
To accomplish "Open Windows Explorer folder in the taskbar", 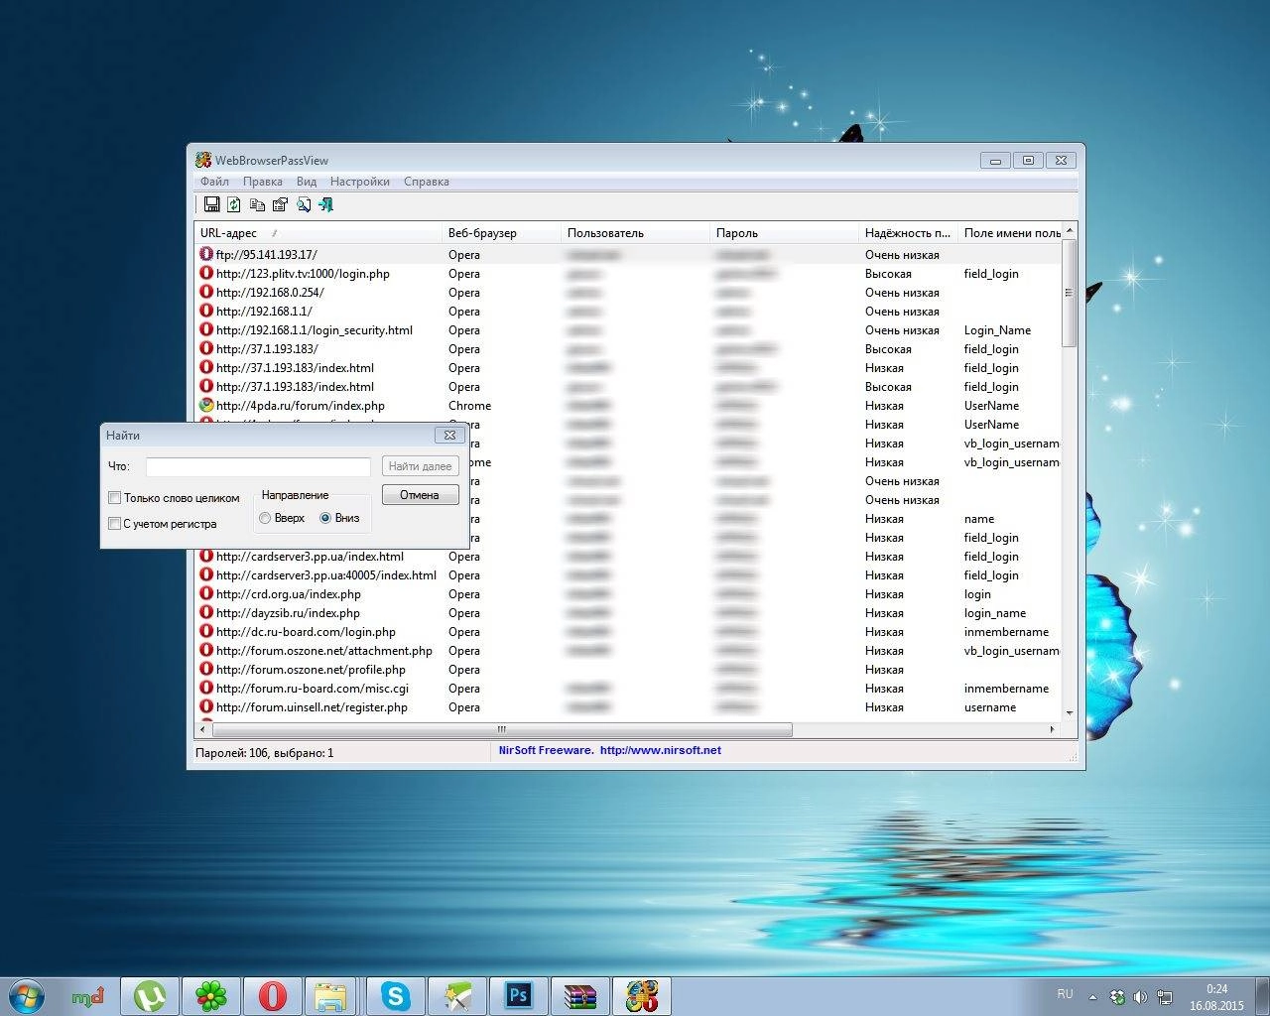I will 332,996.
